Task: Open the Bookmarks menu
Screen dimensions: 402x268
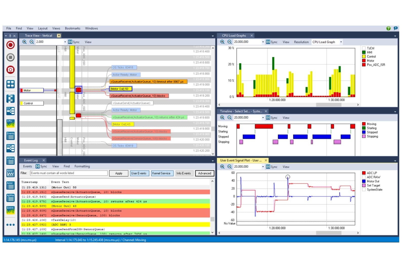Action: pos(72,28)
